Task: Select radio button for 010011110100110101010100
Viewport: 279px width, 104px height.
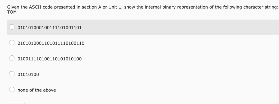Action: click(x=12, y=58)
